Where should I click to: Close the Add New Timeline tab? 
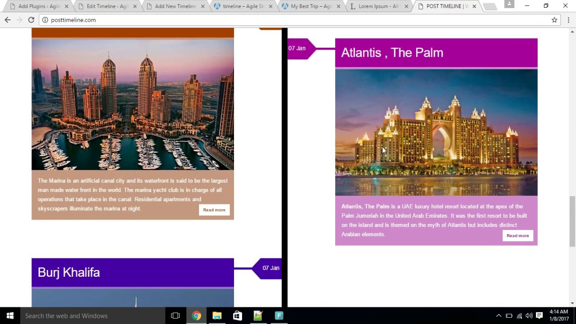pyautogui.click(x=202, y=6)
